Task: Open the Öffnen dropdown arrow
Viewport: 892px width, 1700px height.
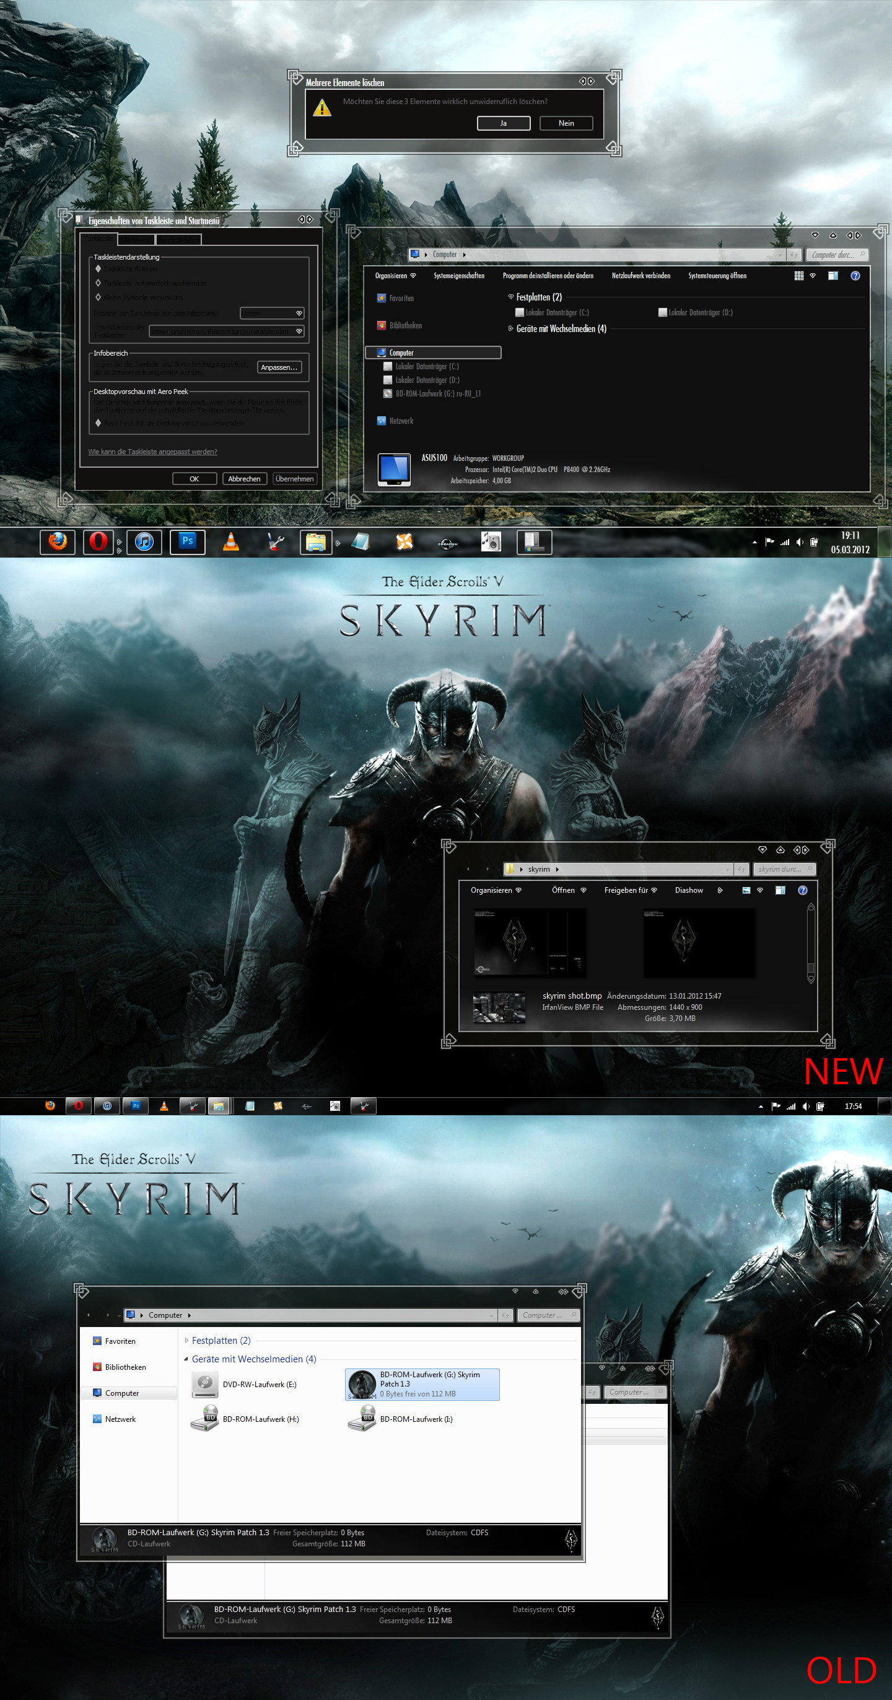Action: [x=584, y=890]
